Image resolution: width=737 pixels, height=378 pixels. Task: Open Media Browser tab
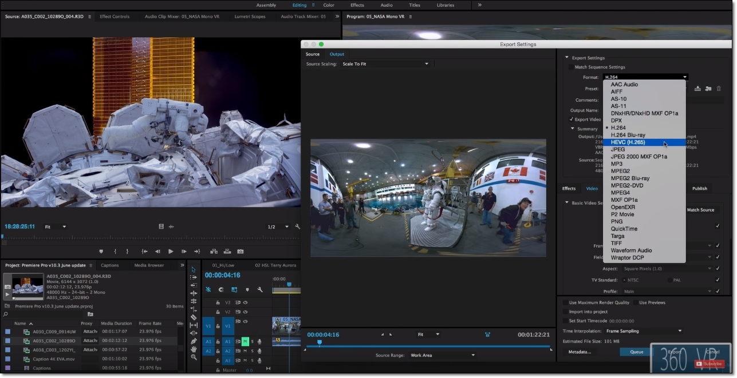(x=149, y=265)
